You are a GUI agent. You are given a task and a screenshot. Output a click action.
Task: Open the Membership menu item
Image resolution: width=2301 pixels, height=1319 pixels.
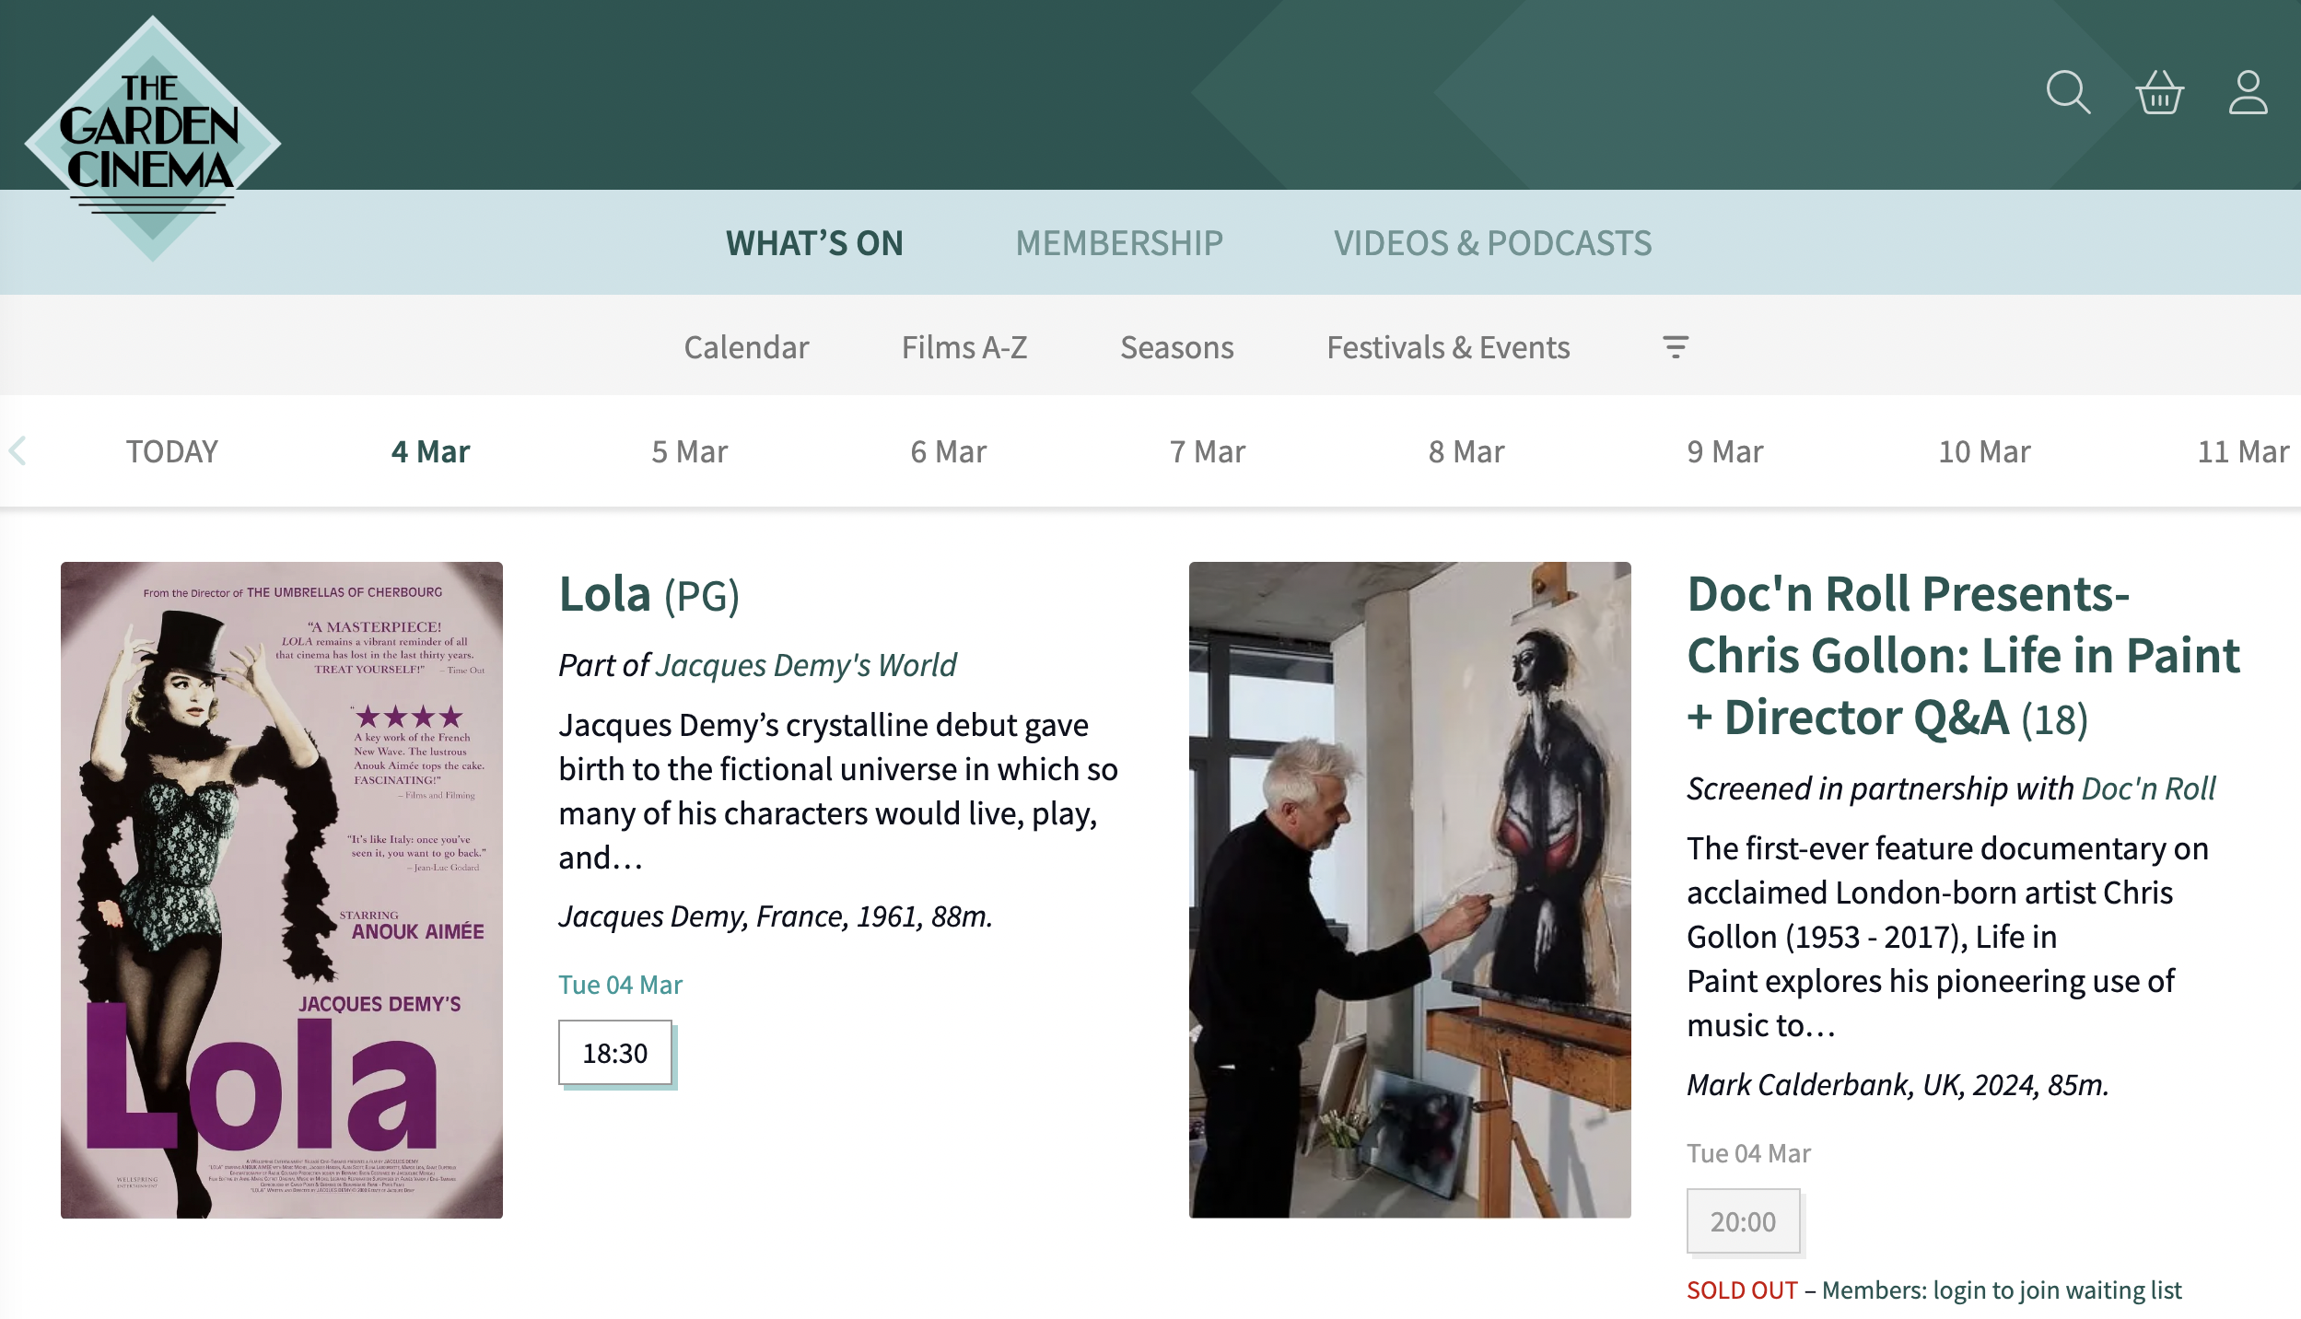[x=1119, y=243]
